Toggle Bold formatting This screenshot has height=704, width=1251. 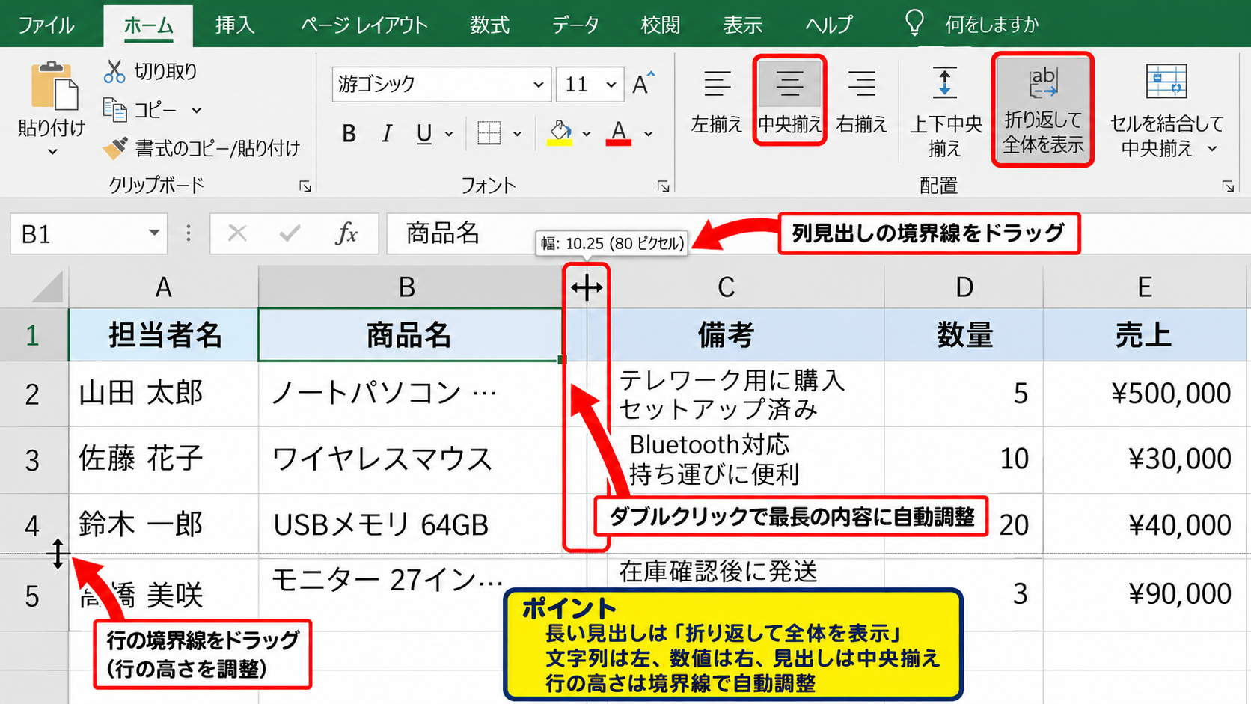349,134
